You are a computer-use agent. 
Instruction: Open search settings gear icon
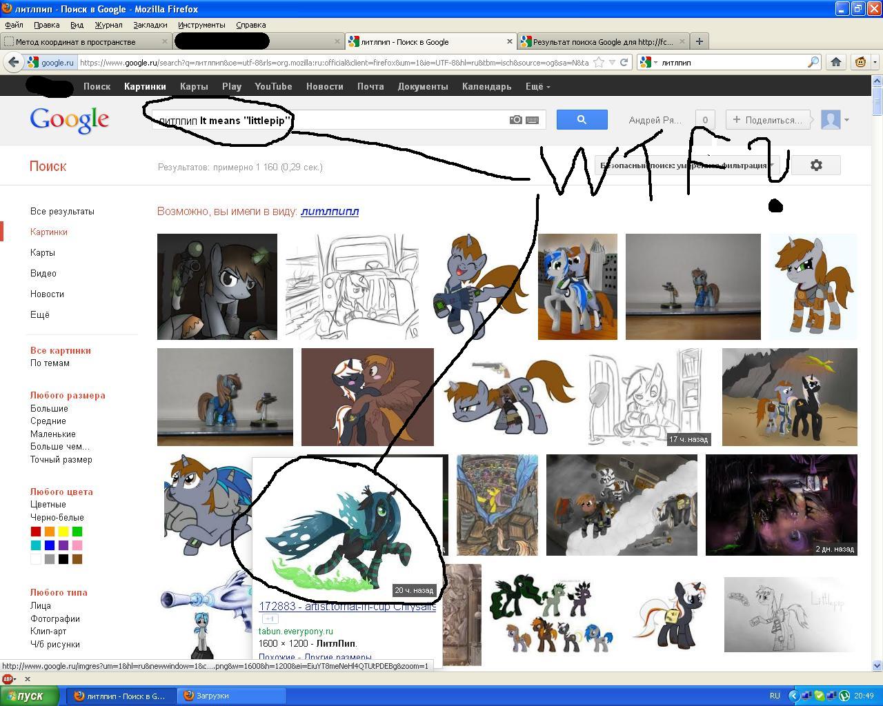pos(816,165)
